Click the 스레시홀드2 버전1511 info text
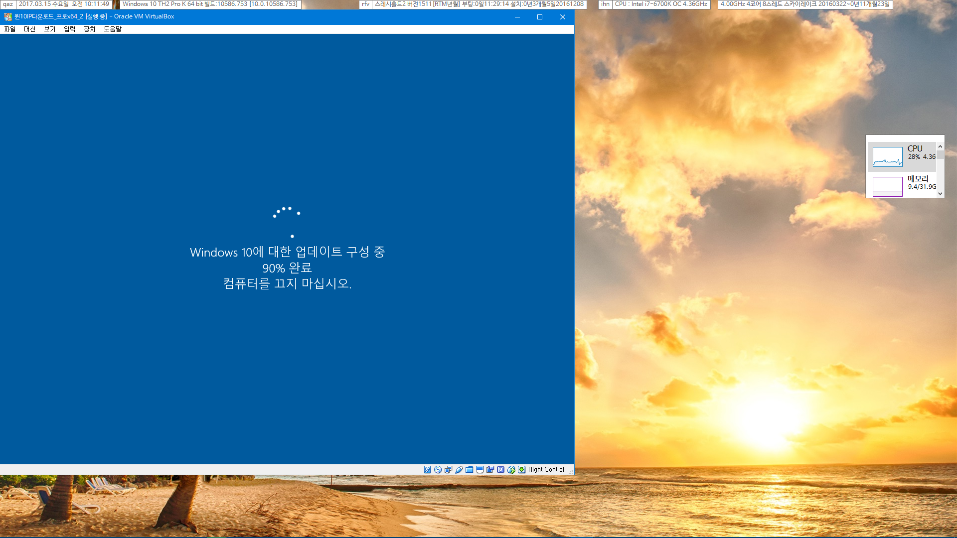 coord(479,4)
